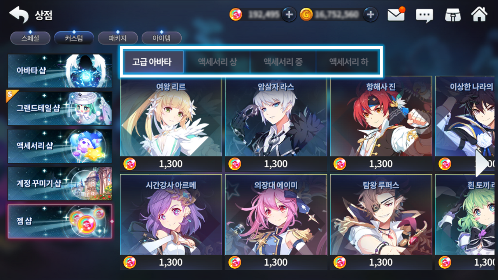The image size is (498, 280).
Task: Go back using the arrow beside 상점
Action: tap(19, 15)
